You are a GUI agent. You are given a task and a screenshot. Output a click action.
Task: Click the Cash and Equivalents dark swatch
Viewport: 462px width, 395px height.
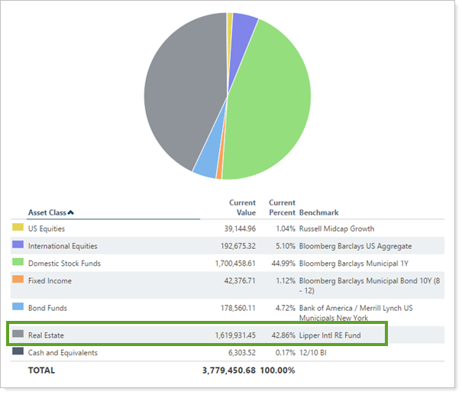[x=18, y=352]
